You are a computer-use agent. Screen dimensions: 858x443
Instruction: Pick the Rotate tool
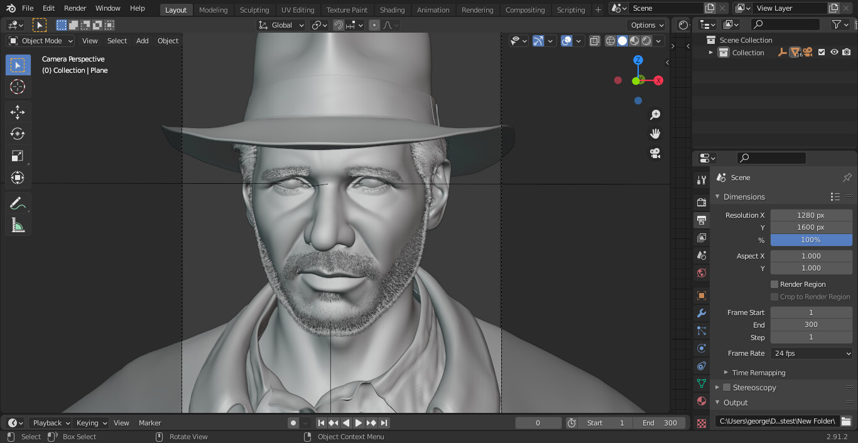[x=18, y=134]
